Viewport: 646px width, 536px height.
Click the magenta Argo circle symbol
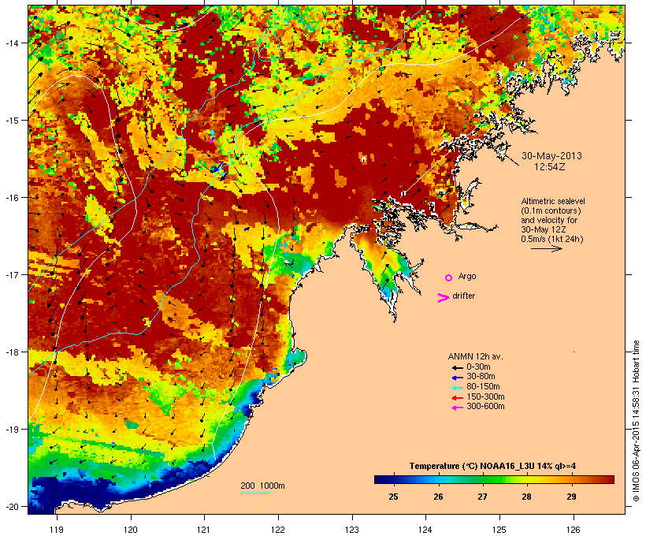[x=449, y=277]
